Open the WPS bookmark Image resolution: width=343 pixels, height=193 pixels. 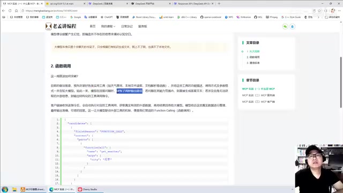[229, 17]
